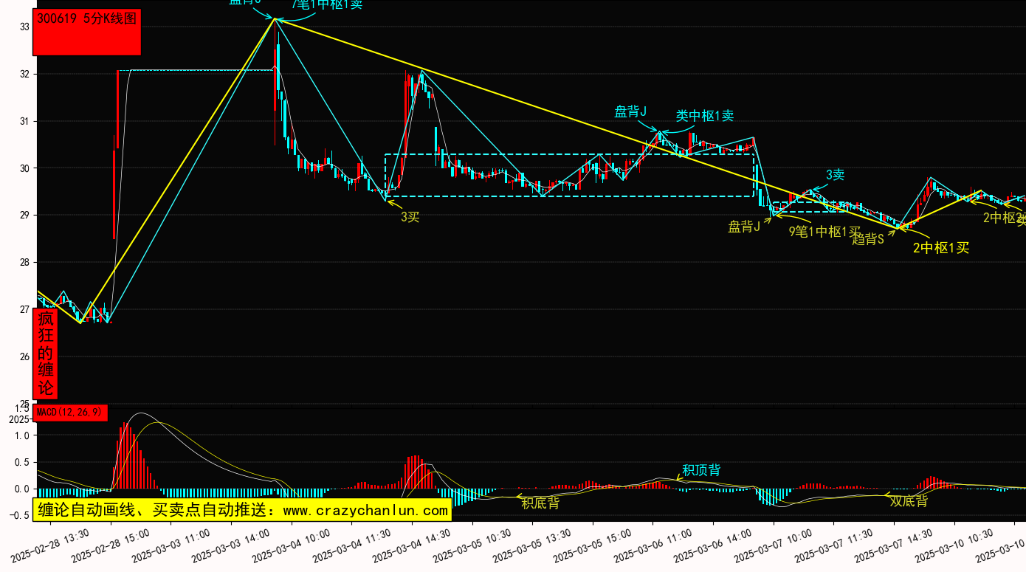Viewport: 1026px width, 572px height.
Task: Click the price axis value 32
Action: click(x=24, y=75)
